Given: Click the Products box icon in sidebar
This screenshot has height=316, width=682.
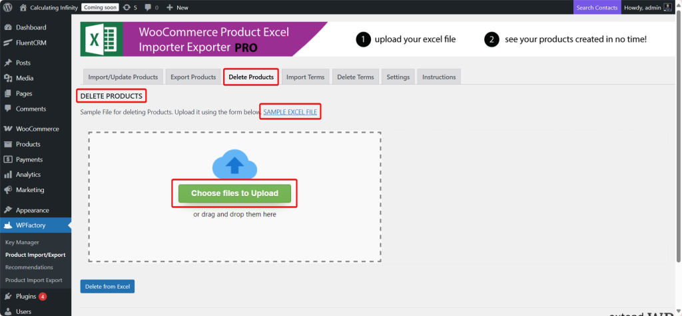Looking at the screenshot, I should point(8,144).
